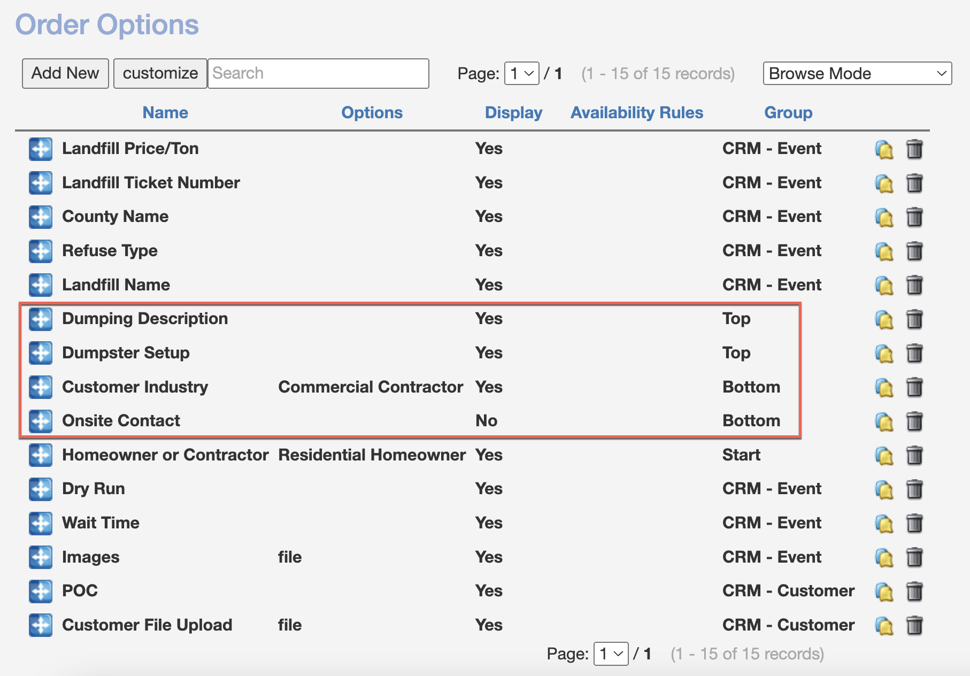The height and width of the screenshot is (676, 970).
Task: Click the move handle for Dry Run
Action: [41, 489]
